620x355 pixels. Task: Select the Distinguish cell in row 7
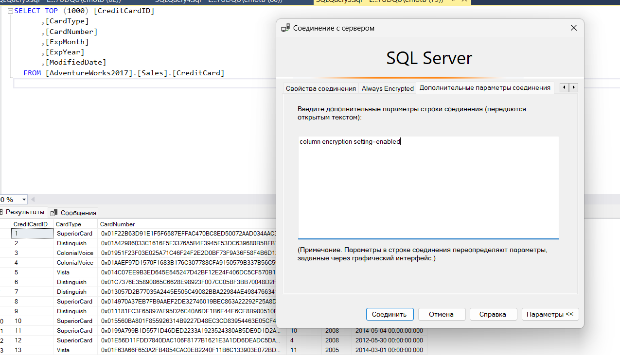pyautogui.click(x=75, y=292)
